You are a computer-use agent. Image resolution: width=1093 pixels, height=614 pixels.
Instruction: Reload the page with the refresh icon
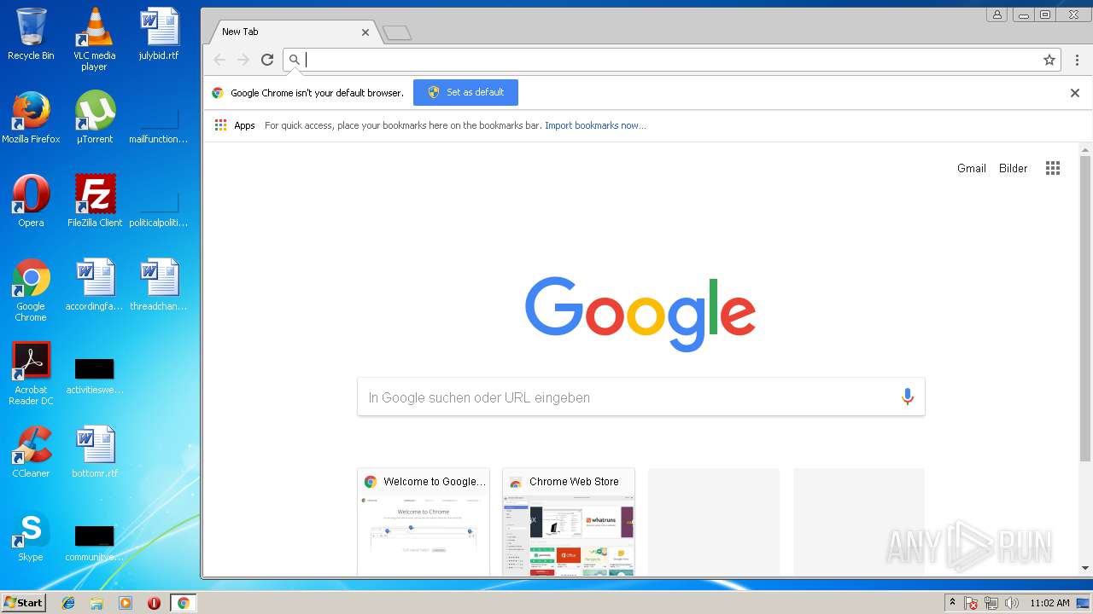[267, 60]
